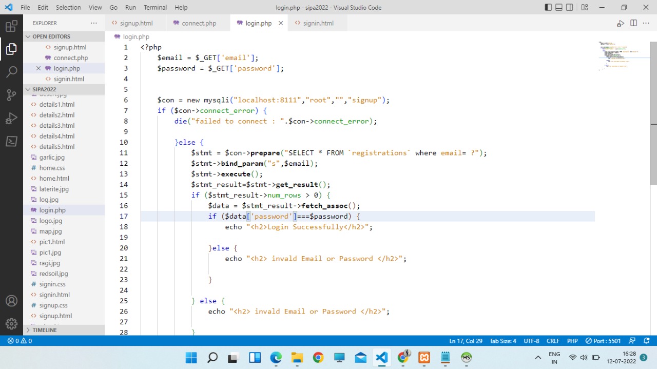
Task: Click the editor vertical scrollbar
Action: (x=653, y=113)
